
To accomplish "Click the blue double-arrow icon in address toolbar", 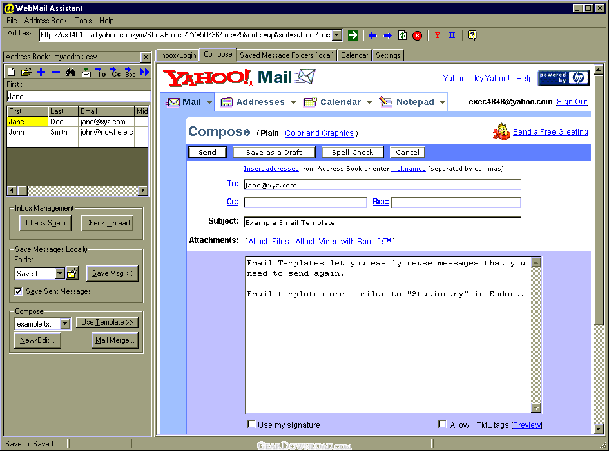I will (x=144, y=72).
